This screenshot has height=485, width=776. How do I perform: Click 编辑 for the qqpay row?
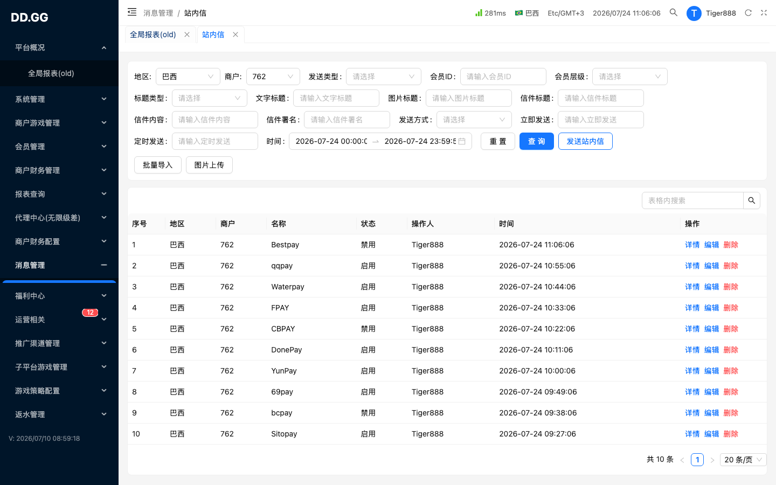[x=712, y=266]
